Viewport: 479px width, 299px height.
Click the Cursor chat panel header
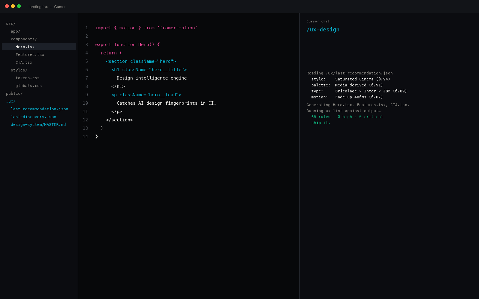318,21
